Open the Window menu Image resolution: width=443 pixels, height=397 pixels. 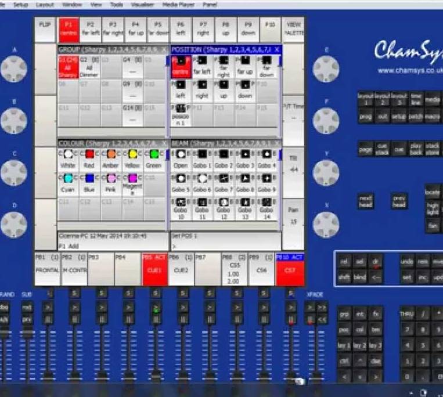(x=72, y=5)
